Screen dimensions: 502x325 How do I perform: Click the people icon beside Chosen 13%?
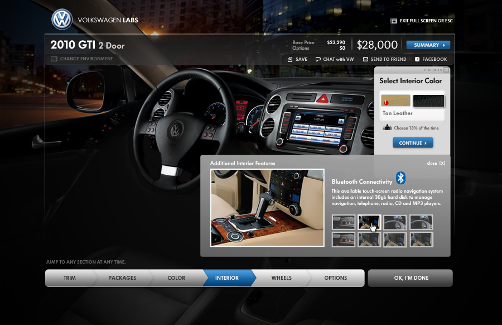pyautogui.click(x=387, y=127)
